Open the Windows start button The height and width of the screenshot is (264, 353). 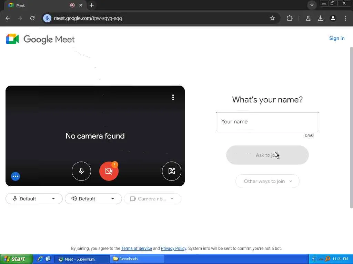[16, 259]
